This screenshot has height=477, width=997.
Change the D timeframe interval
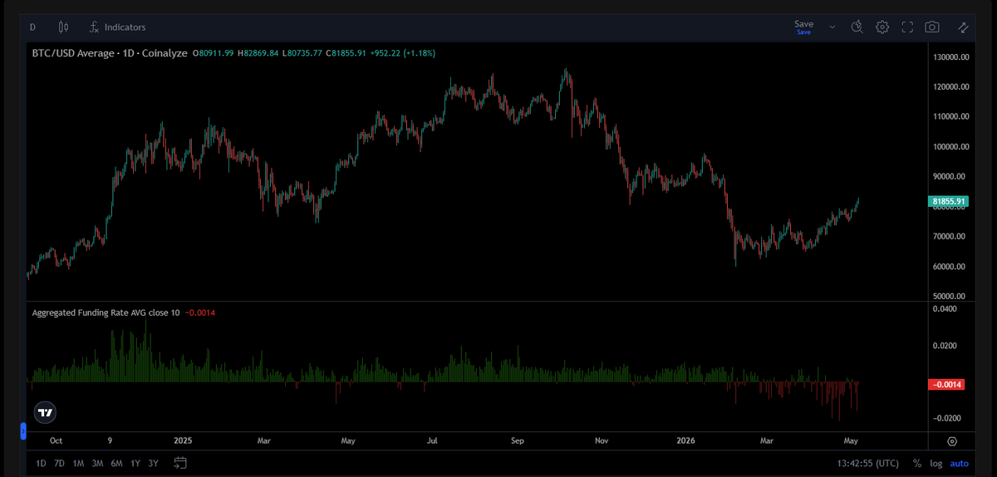tap(33, 27)
